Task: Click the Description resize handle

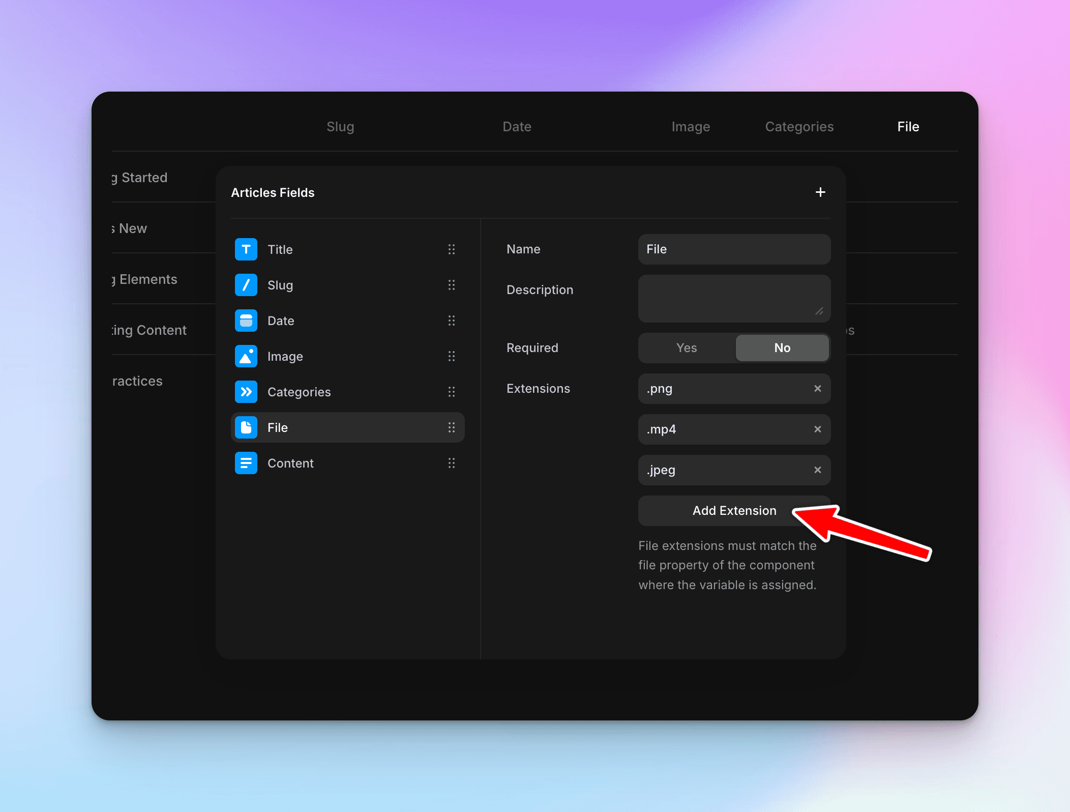Action: (819, 311)
